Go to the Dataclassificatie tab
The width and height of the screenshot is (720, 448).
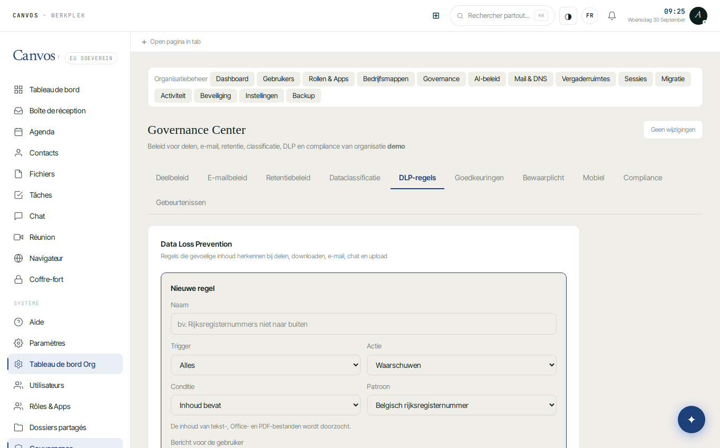coord(355,178)
